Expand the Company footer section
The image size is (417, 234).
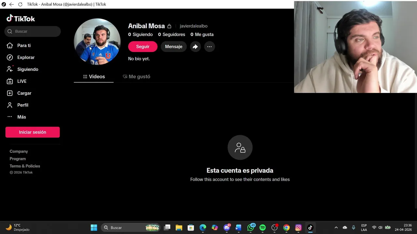point(19,151)
